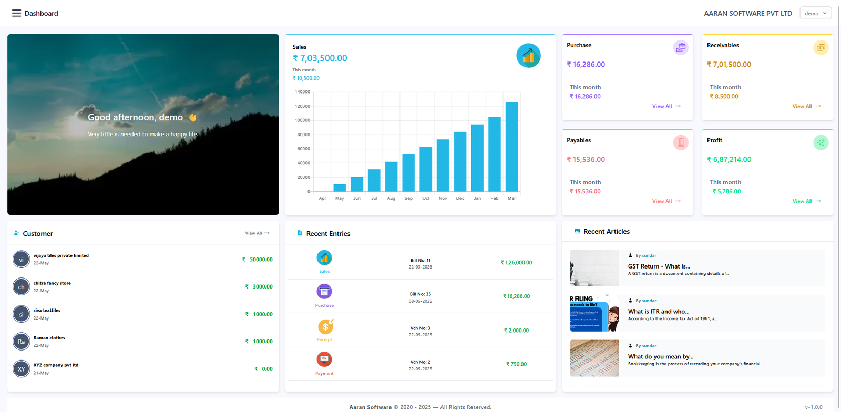Viewport: 841px width, 412px height.
Task: Click the Payables card icon
Action: (681, 142)
